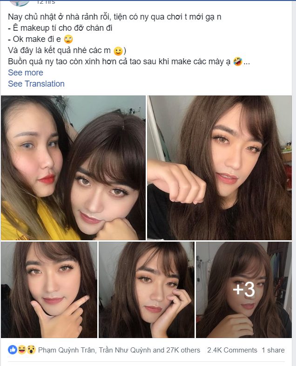This screenshot has width=296, height=366.
Task: Click the "See Translation" link
Action: pyautogui.click(x=36, y=84)
